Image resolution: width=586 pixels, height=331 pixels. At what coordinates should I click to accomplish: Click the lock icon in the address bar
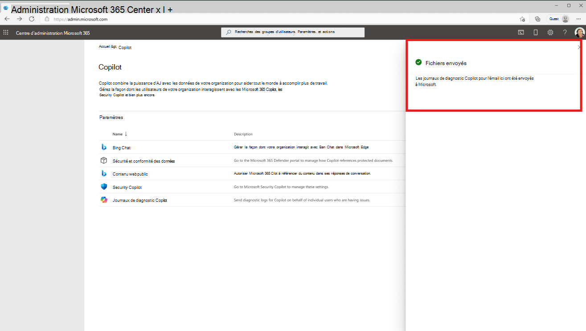click(x=47, y=19)
